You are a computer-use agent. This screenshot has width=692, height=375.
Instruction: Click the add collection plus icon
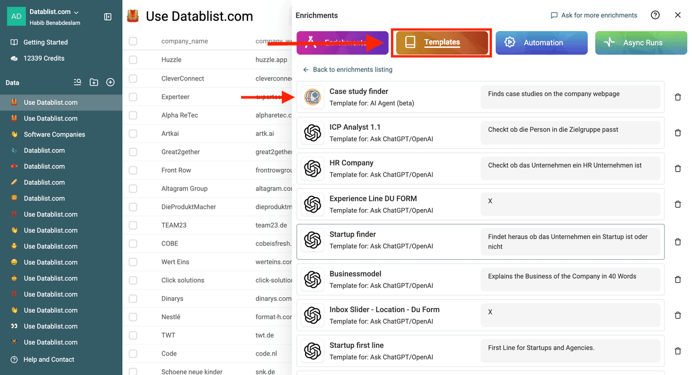[x=110, y=82]
